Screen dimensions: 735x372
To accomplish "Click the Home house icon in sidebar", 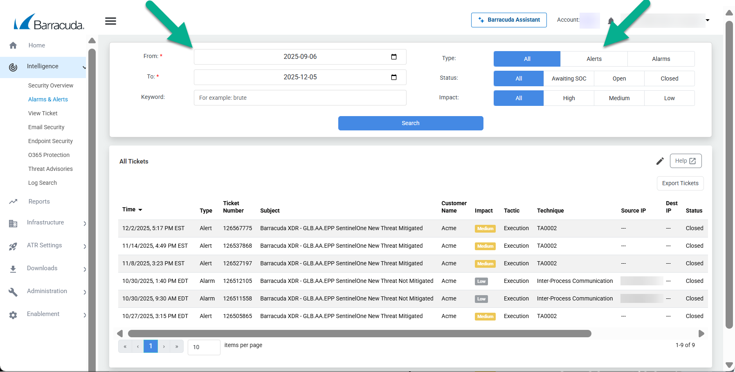I will click(13, 45).
